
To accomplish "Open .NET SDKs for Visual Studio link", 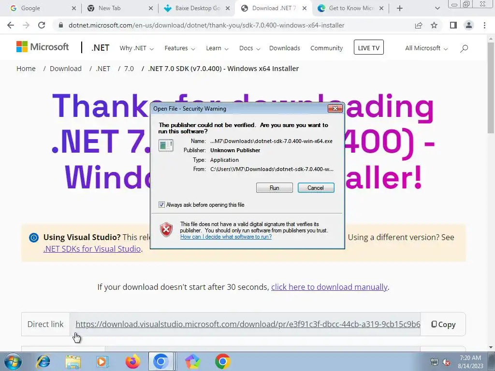I will (92, 249).
